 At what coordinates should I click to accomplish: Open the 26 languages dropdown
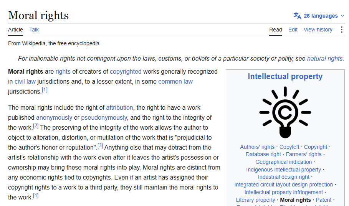(x=319, y=16)
